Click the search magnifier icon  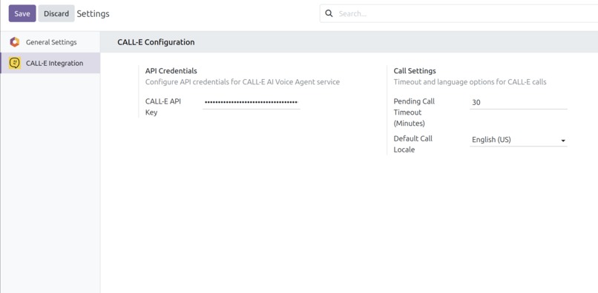329,14
